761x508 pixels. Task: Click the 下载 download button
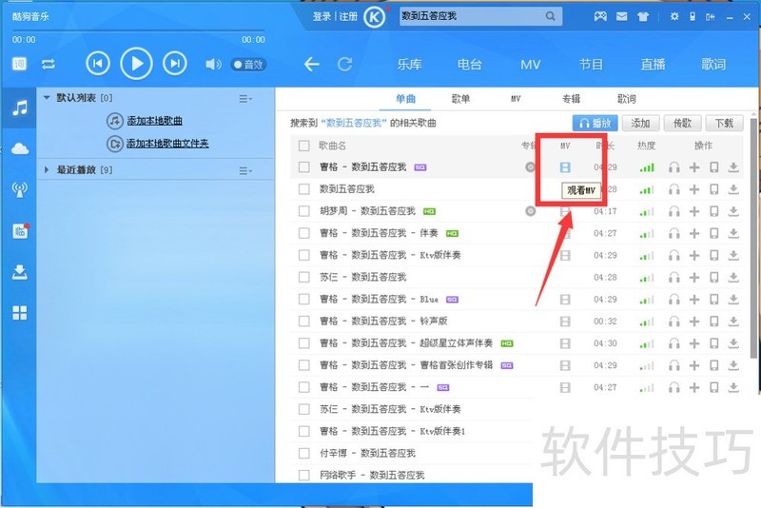724,124
